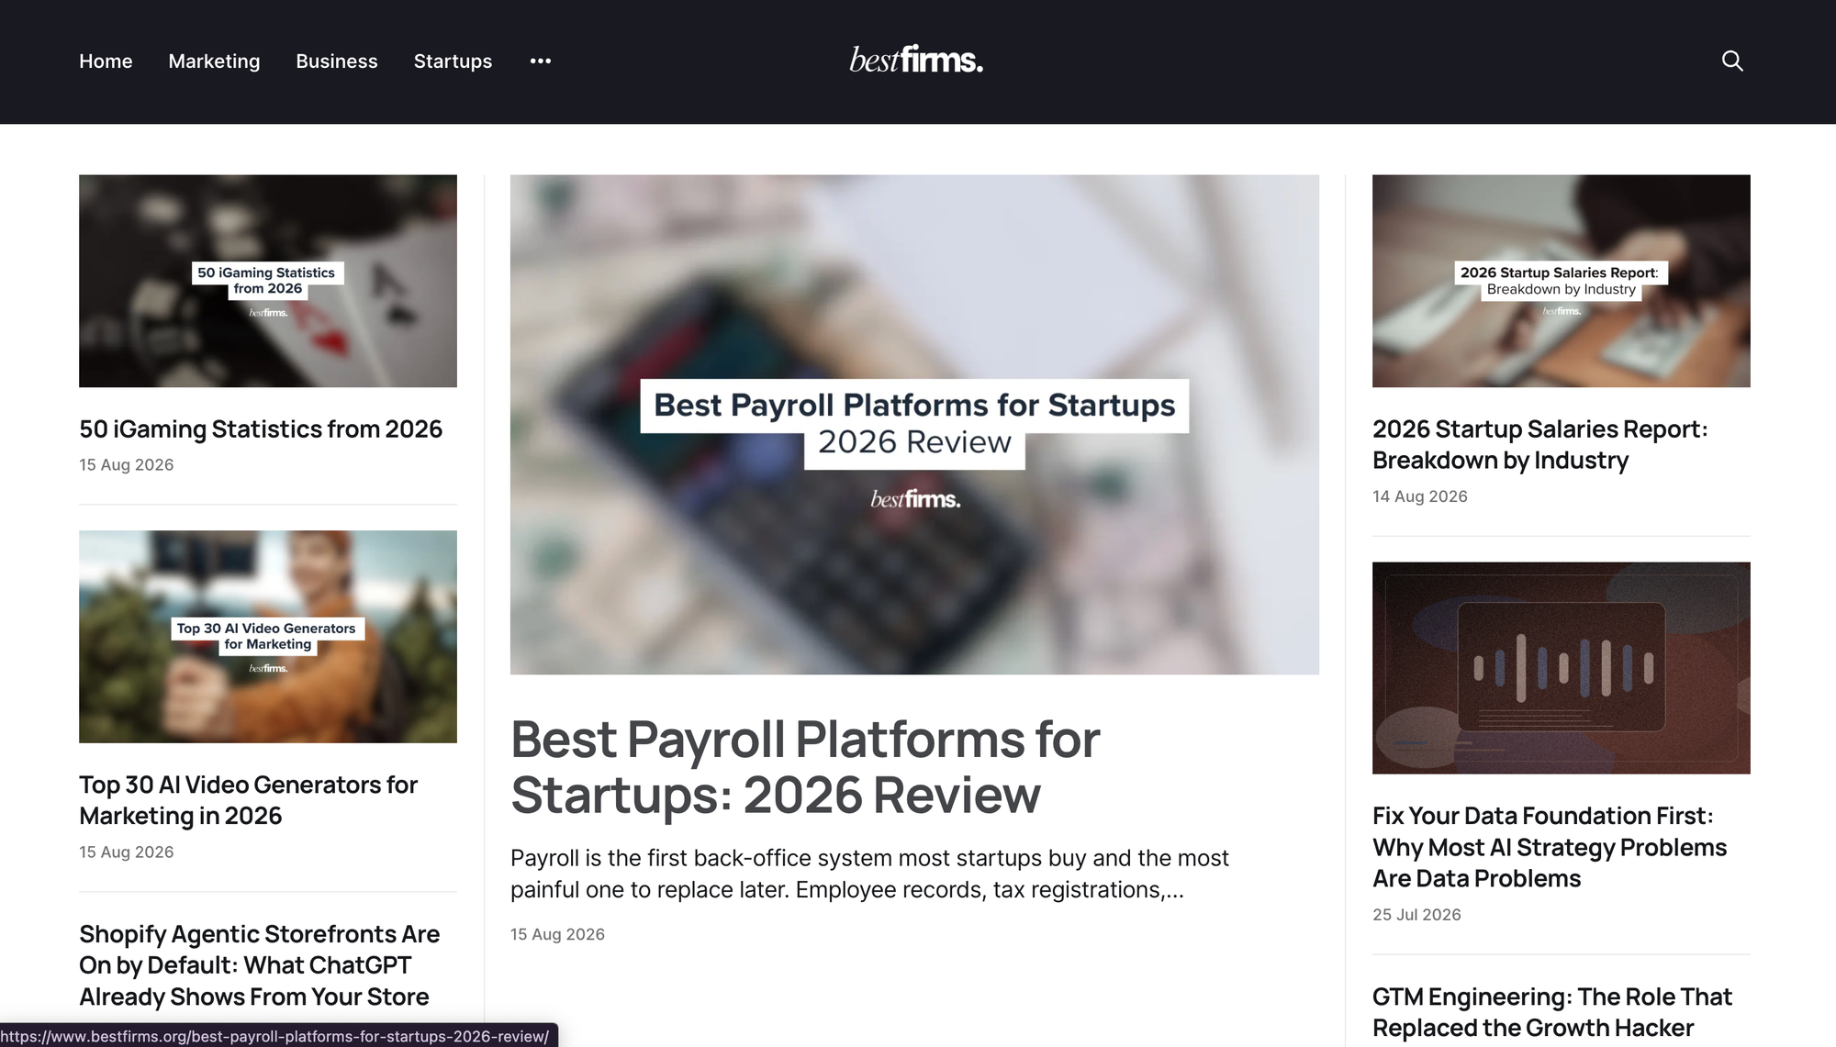Click the date below the payroll article excerpt

pos(557,934)
